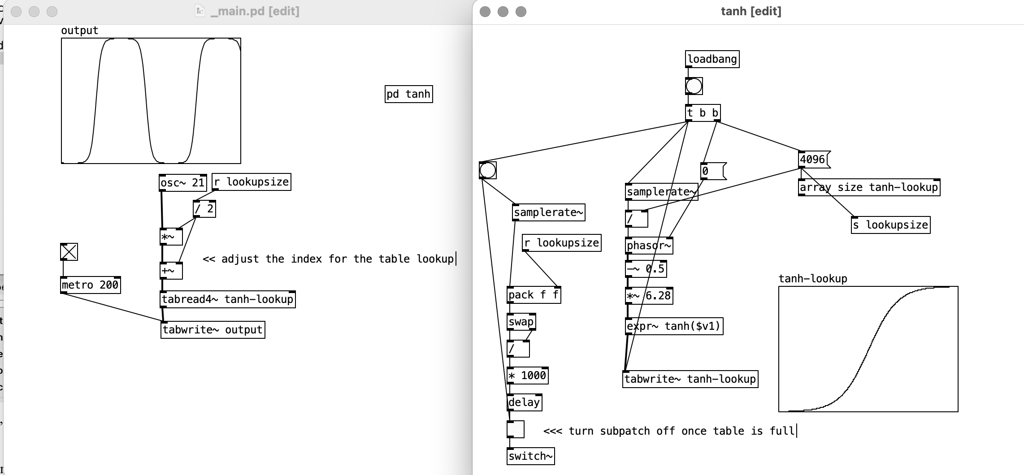Click the bang button above samplerate~
This screenshot has width=1024, height=475.
487,170
